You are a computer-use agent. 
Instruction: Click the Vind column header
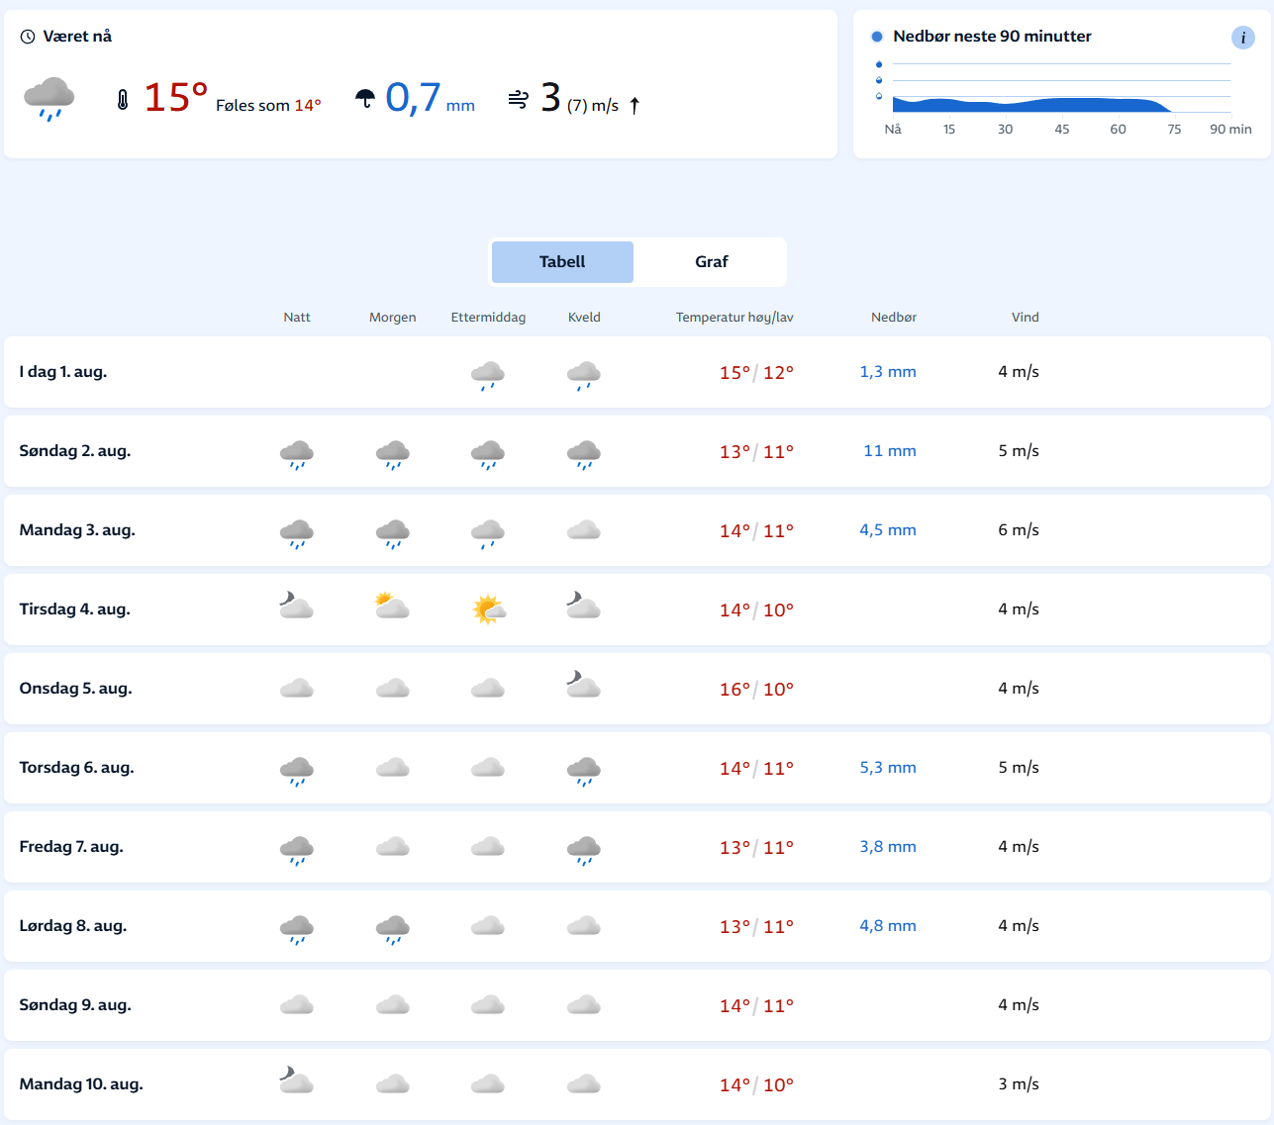tap(1026, 318)
